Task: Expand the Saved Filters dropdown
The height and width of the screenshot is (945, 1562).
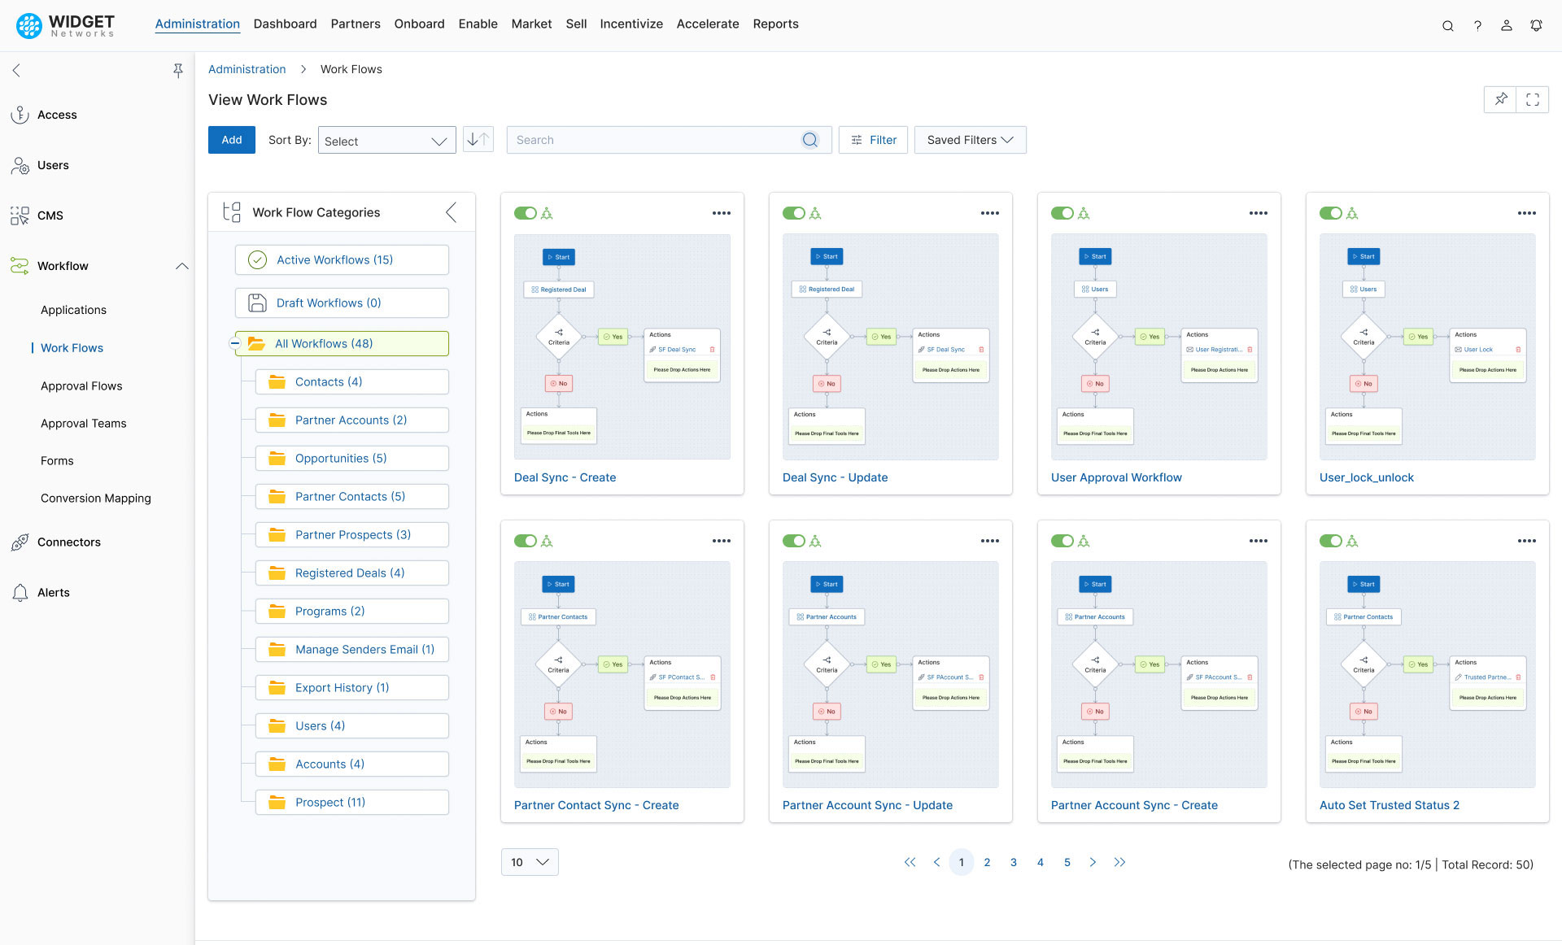Action: point(970,140)
